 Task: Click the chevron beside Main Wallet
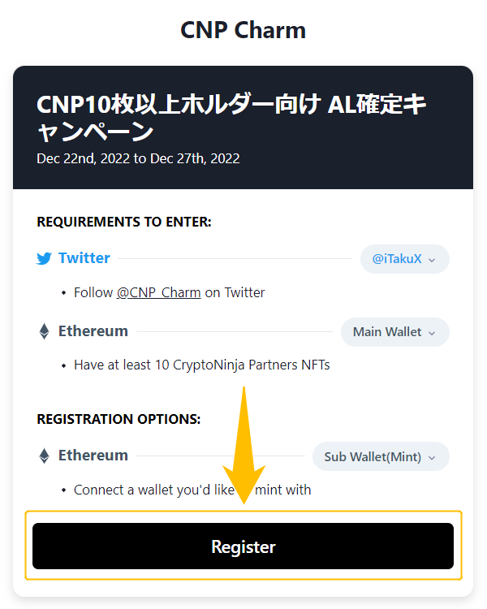click(x=432, y=333)
